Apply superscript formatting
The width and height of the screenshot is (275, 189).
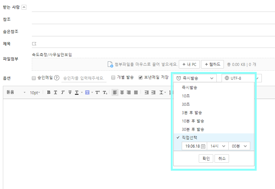click(98, 92)
